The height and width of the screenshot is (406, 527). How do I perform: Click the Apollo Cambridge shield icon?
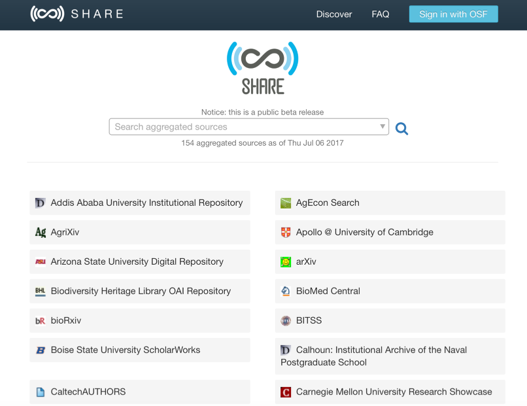click(x=286, y=232)
